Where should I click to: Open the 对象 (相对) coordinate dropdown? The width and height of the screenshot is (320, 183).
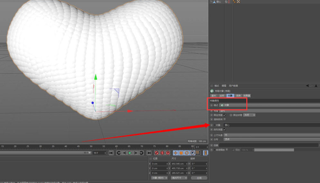click(160, 178)
